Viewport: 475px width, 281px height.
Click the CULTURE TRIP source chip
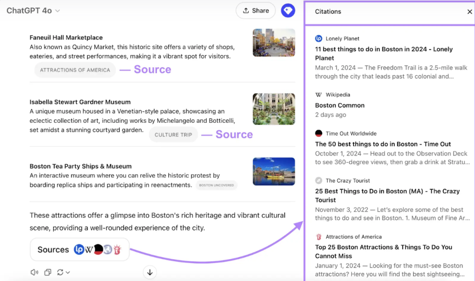pos(173,135)
